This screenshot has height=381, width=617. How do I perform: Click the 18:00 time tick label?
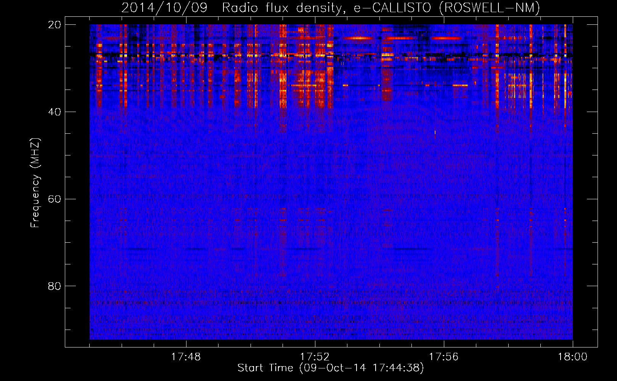click(572, 357)
